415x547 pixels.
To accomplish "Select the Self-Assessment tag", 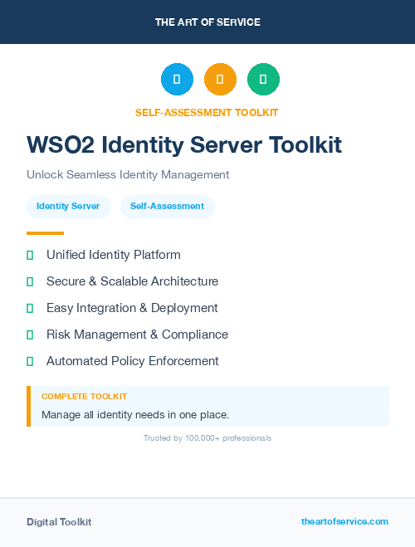I will [168, 207].
